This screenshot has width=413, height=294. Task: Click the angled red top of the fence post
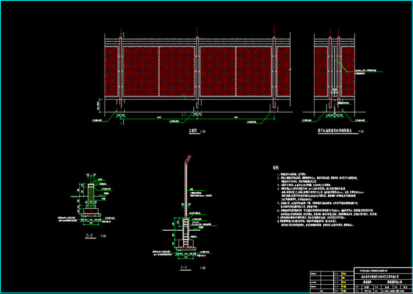pyautogui.click(x=188, y=162)
